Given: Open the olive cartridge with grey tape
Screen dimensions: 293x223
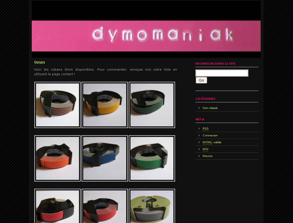Looking at the screenshot, I should pyautogui.click(x=152, y=206).
